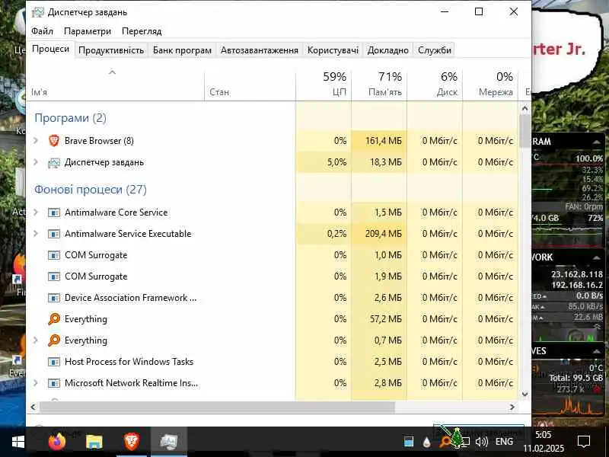This screenshot has height=457, width=609.
Task: Click icon of COM Surrogate using 1,0 МБ
Action: pyautogui.click(x=54, y=255)
